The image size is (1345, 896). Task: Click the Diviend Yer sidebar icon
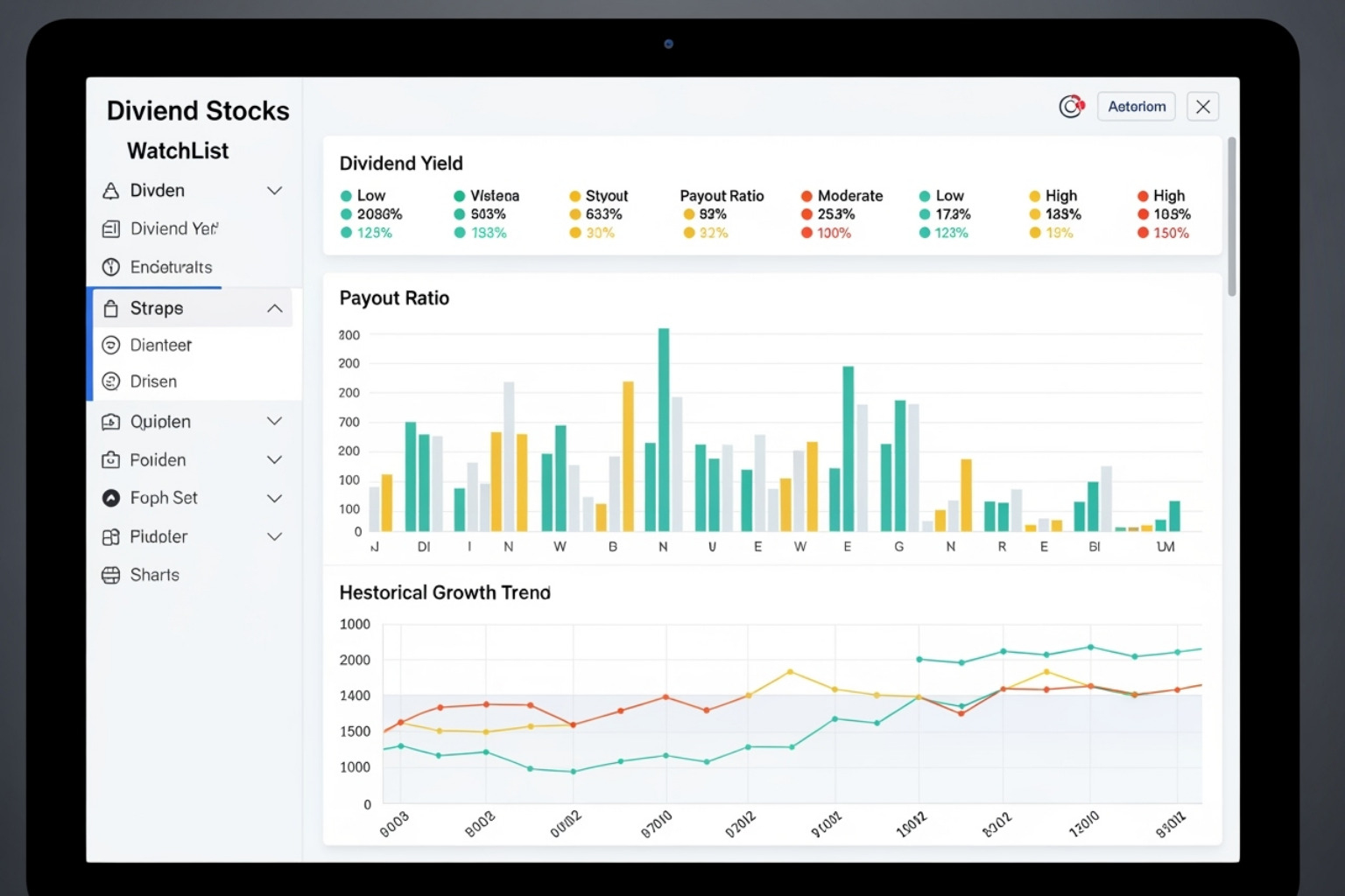111,229
